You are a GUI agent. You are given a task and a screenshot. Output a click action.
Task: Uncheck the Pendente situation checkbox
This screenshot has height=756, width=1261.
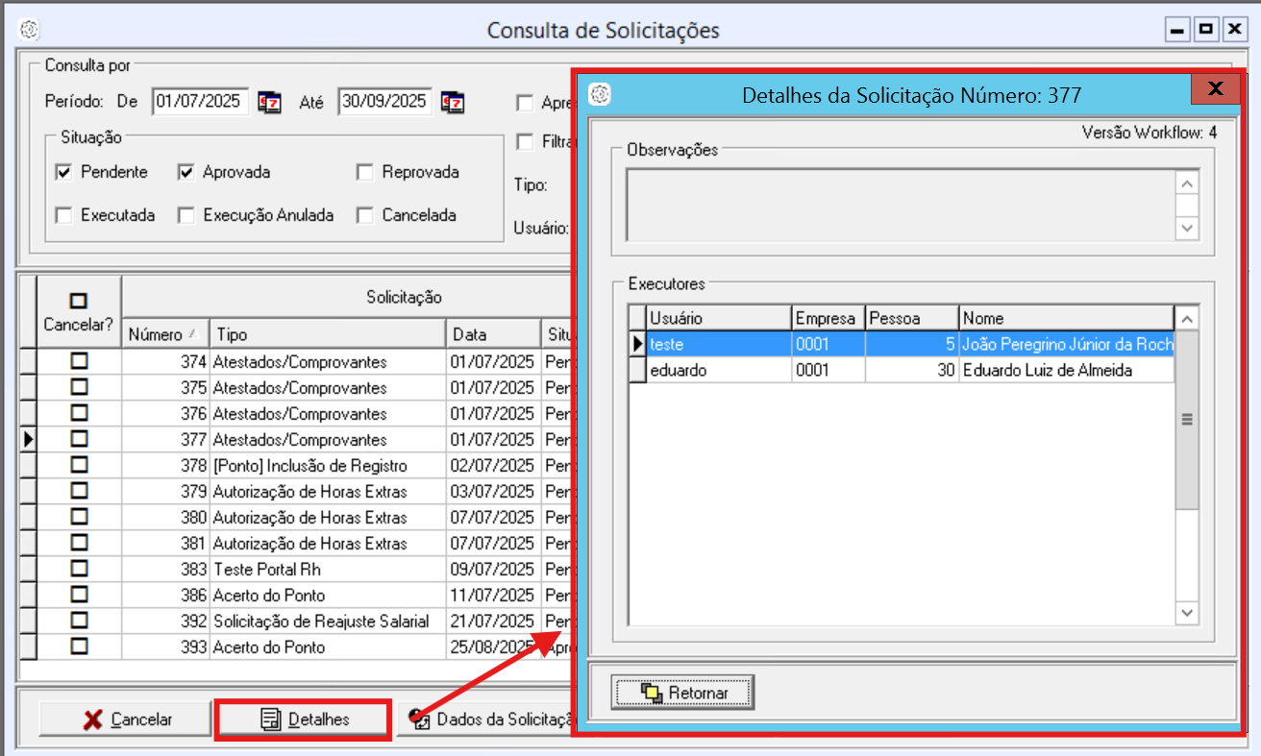coord(64,173)
